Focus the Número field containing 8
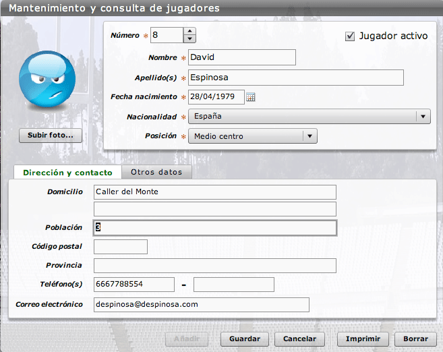Image resolution: width=443 pixels, height=352 pixels. coord(167,35)
